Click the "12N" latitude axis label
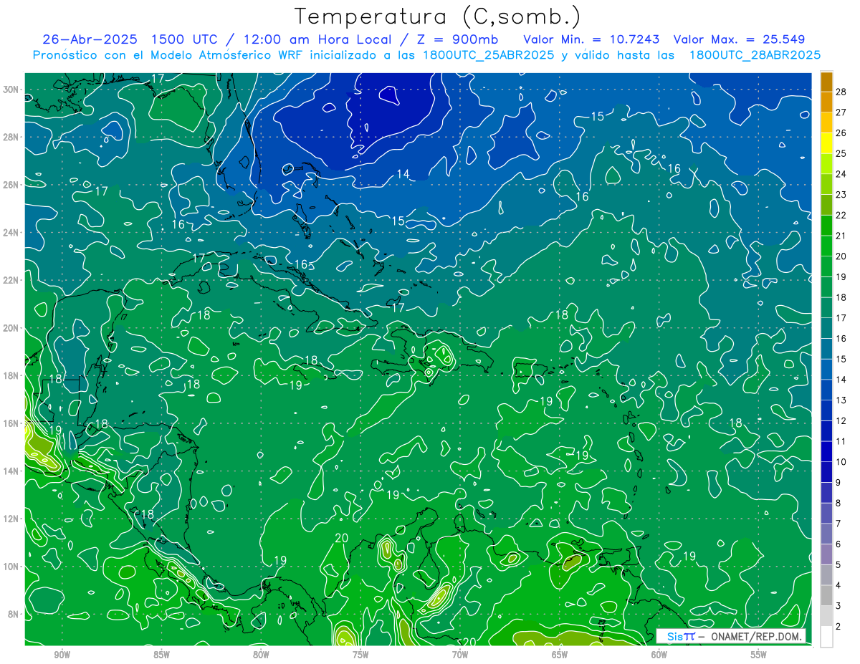 [x=12, y=519]
